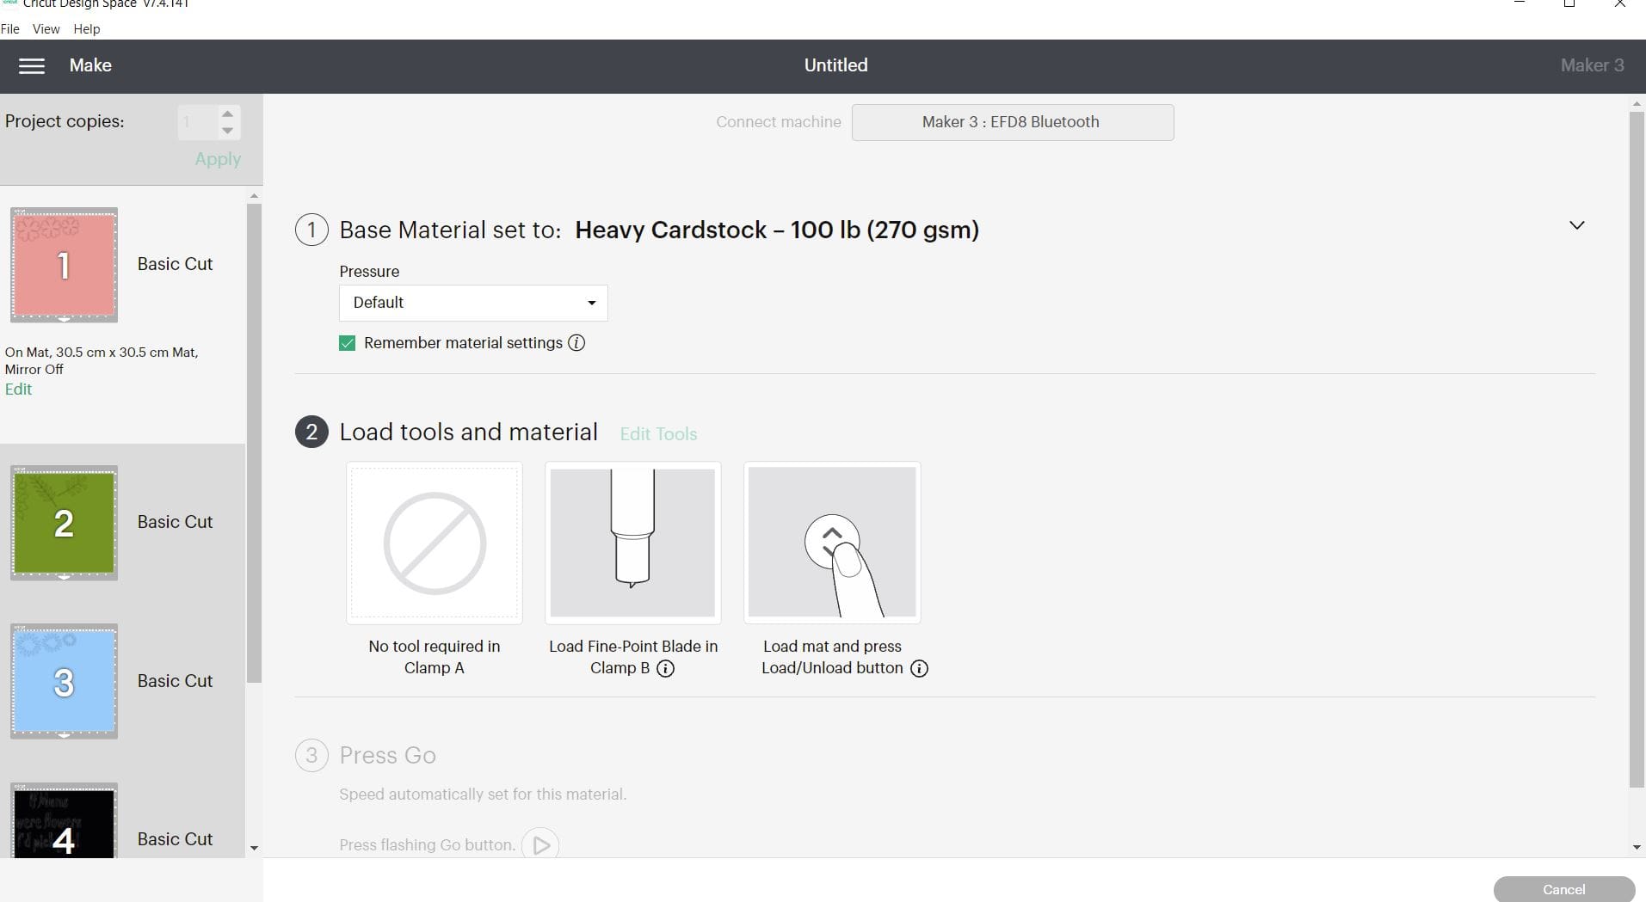Select the Load mat button illustration
The width and height of the screenshot is (1646, 902).
(x=832, y=543)
